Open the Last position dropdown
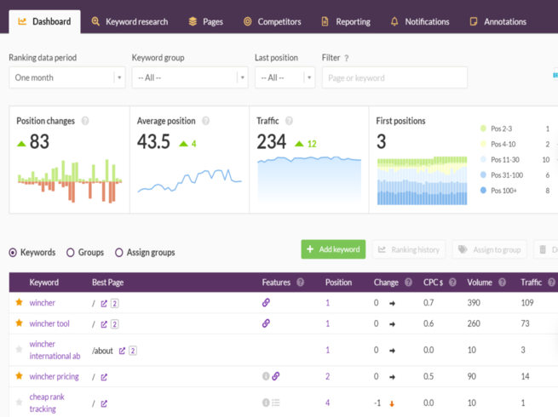 [285, 77]
